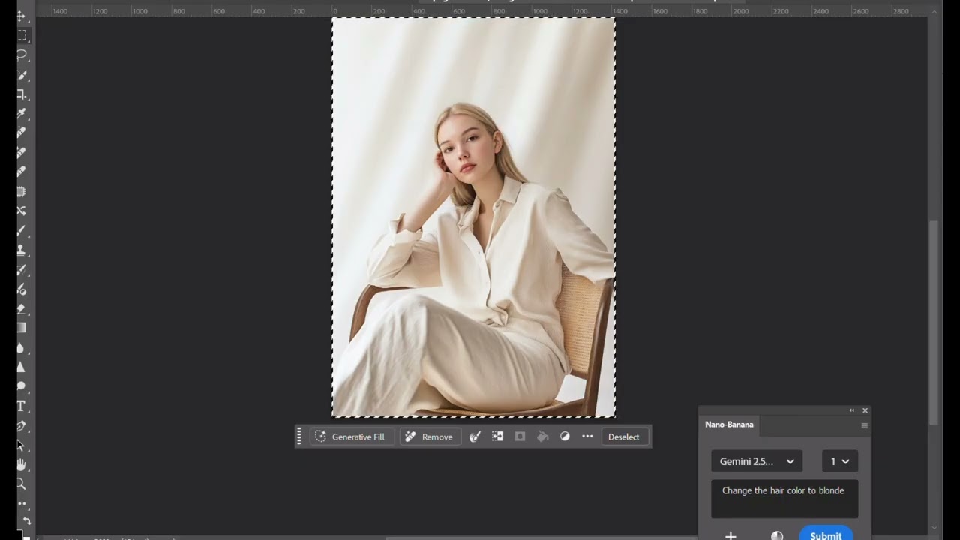The image size is (960, 540).
Task: Click the blue Submit button
Action: pos(825,535)
